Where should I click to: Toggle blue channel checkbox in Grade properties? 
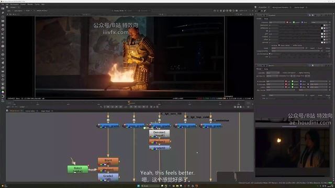(x=302, y=22)
